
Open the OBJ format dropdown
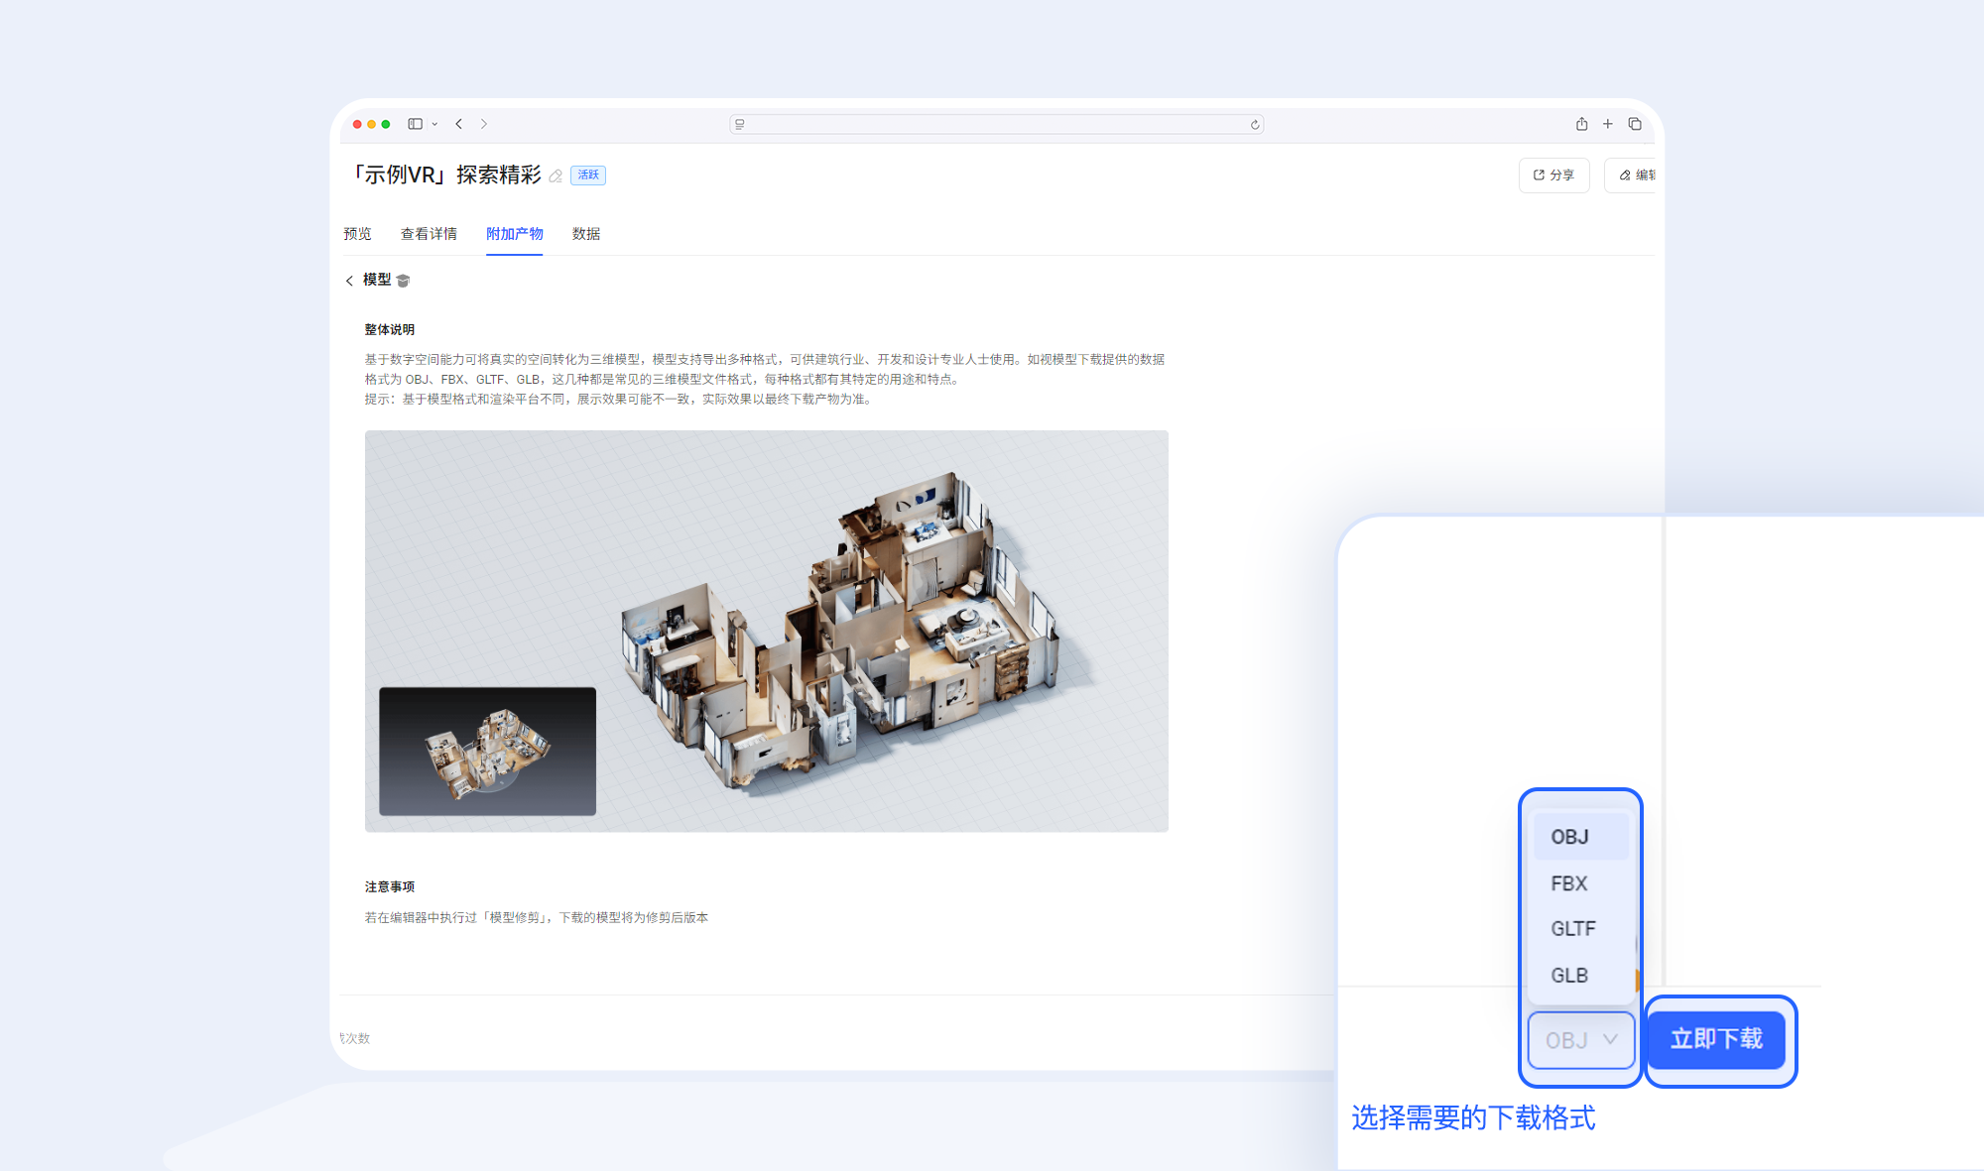point(1581,1040)
